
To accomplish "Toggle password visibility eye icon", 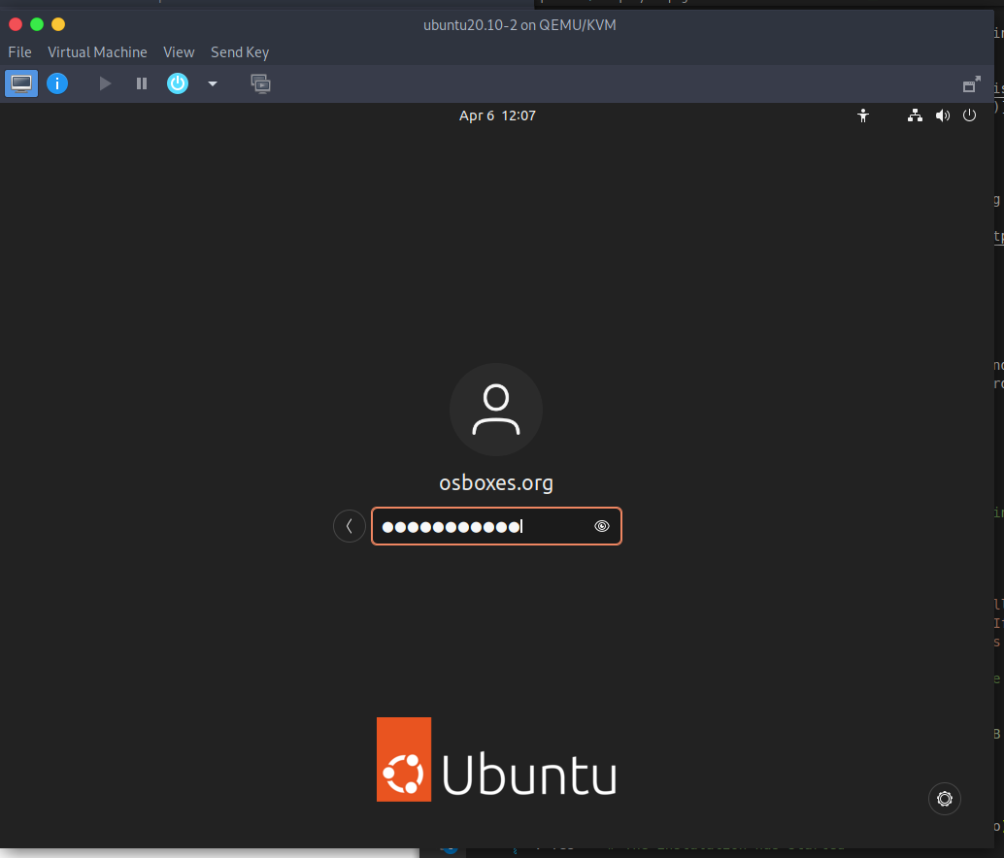I will coord(602,526).
